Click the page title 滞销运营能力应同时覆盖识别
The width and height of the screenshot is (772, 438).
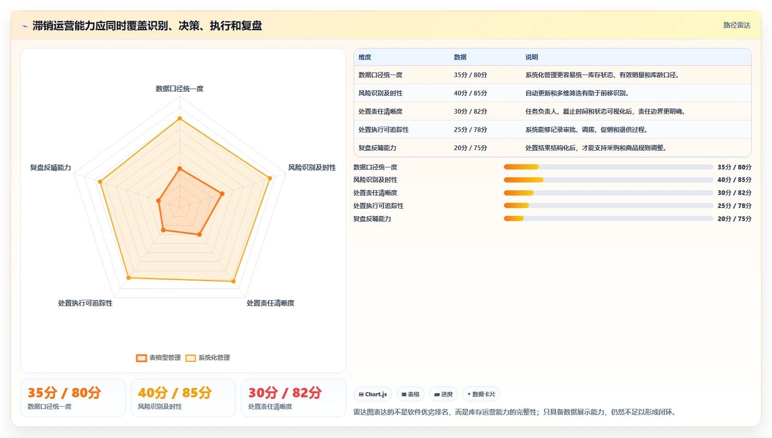pos(147,26)
